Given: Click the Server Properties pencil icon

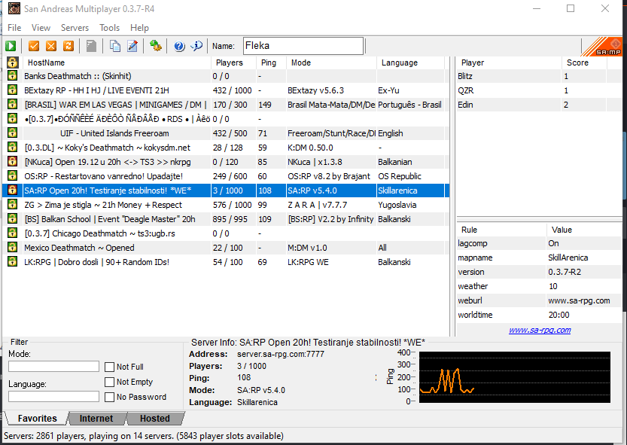Looking at the screenshot, I should (x=132, y=46).
